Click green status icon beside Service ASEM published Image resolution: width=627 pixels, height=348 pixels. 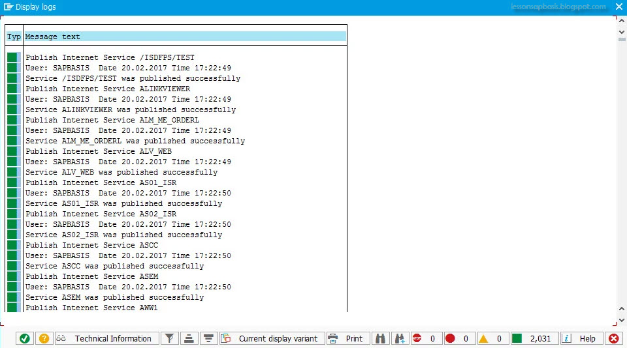tap(12, 297)
